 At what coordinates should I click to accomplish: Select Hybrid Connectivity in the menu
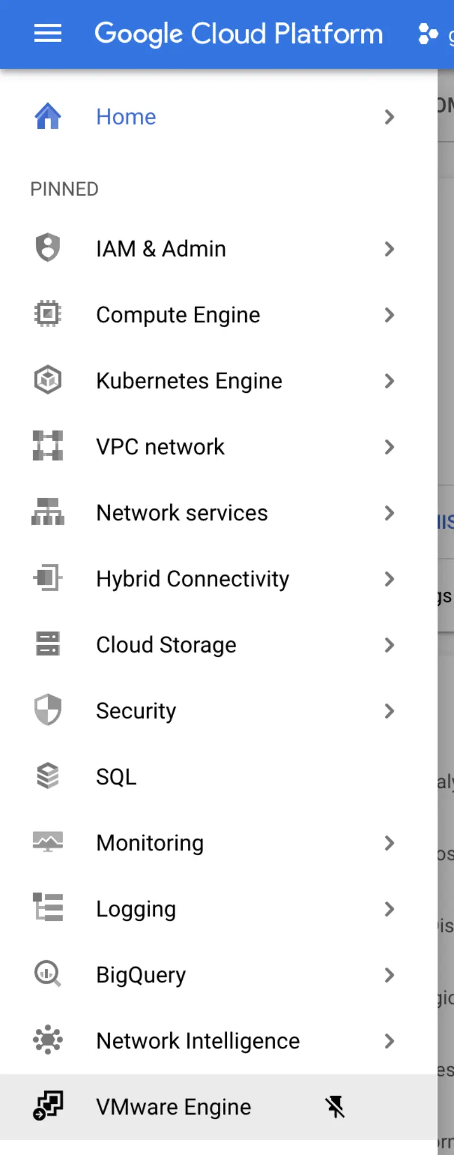pyautogui.click(x=192, y=579)
